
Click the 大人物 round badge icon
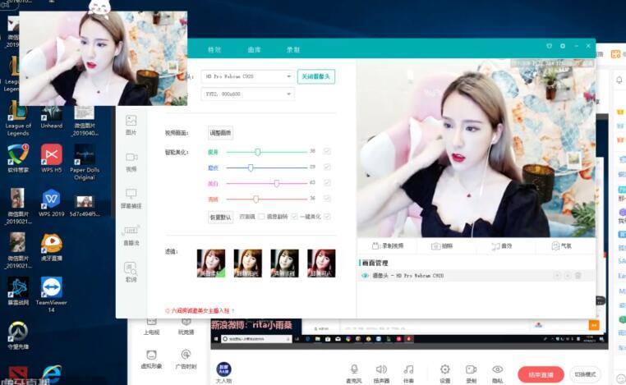[x=223, y=369]
